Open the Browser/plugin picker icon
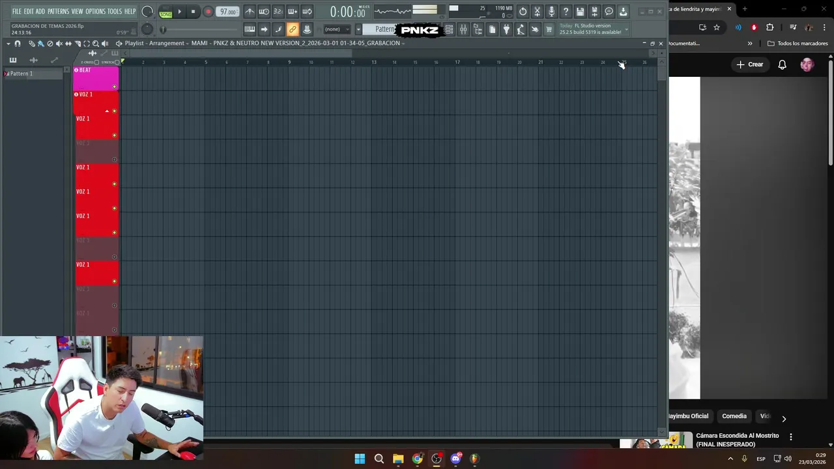 [478, 29]
